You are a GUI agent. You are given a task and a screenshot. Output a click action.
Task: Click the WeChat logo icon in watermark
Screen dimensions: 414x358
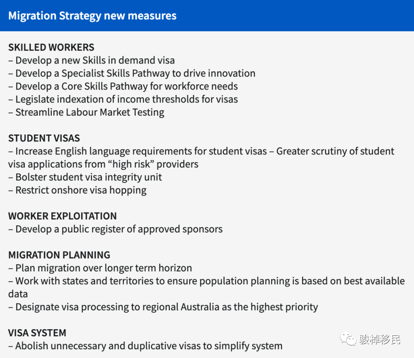click(348, 338)
